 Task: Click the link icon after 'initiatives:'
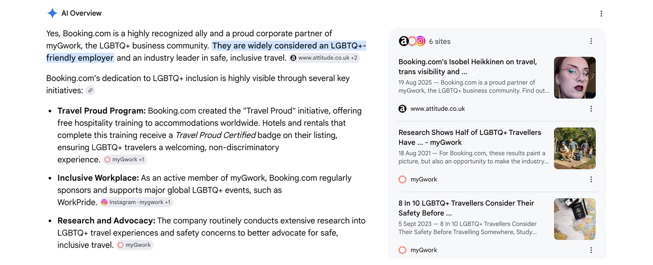[90, 90]
